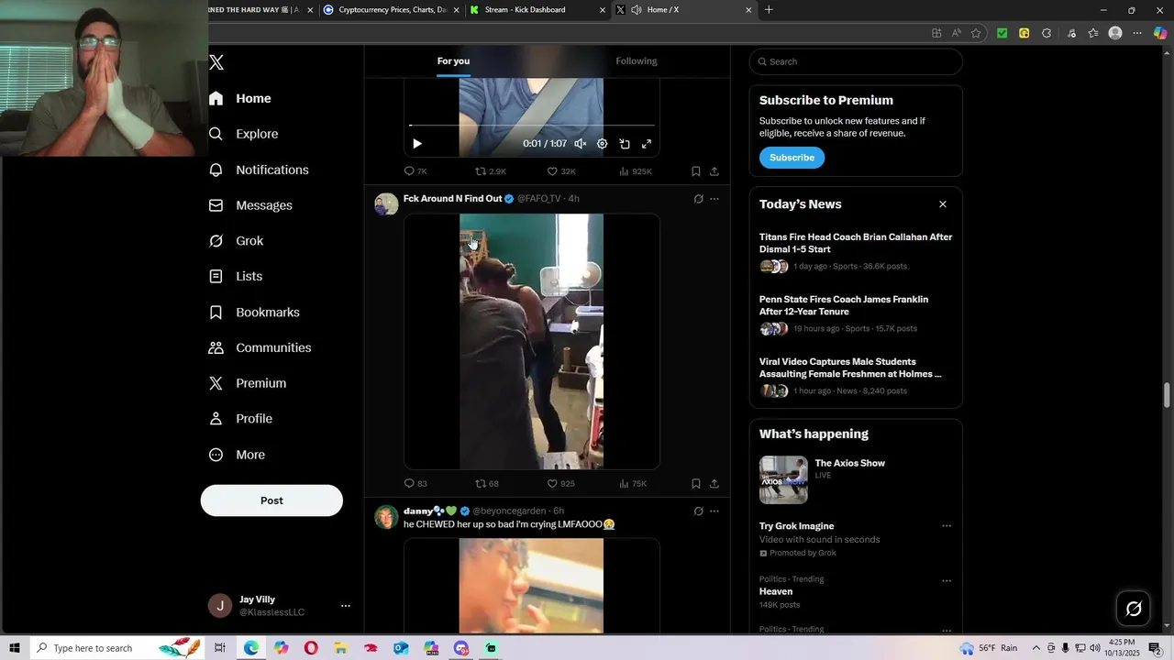Click the Post button
The height and width of the screenshot is (660, 1174).
coord(271,500)
